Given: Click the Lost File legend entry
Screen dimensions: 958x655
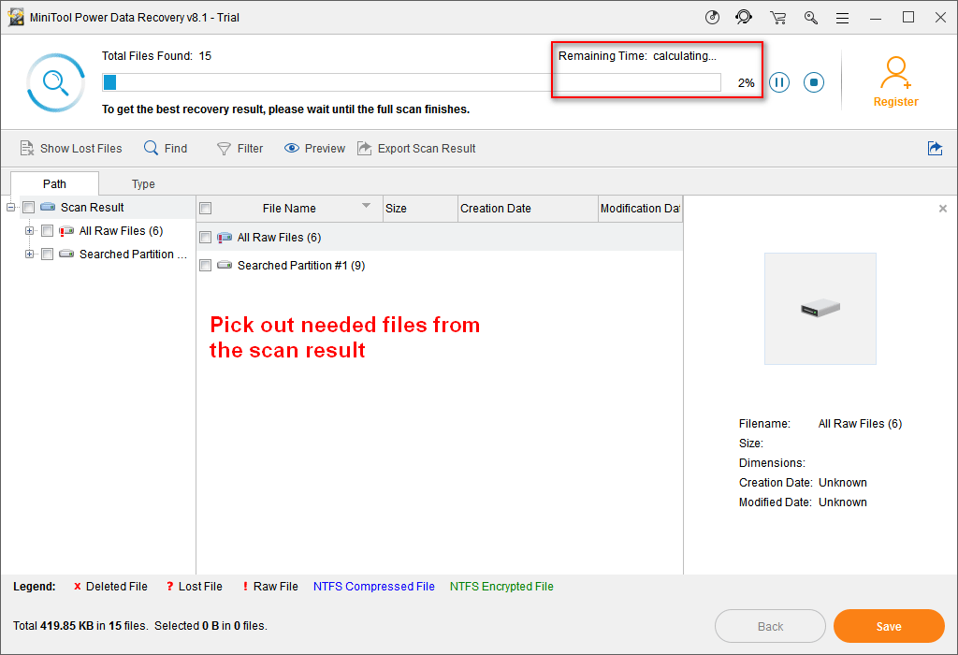Looking at the screenshot, I should pos(195,587).
